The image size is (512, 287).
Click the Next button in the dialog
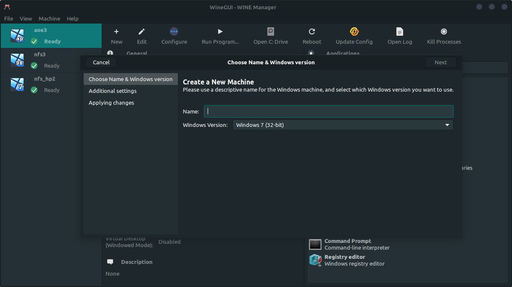441,62
